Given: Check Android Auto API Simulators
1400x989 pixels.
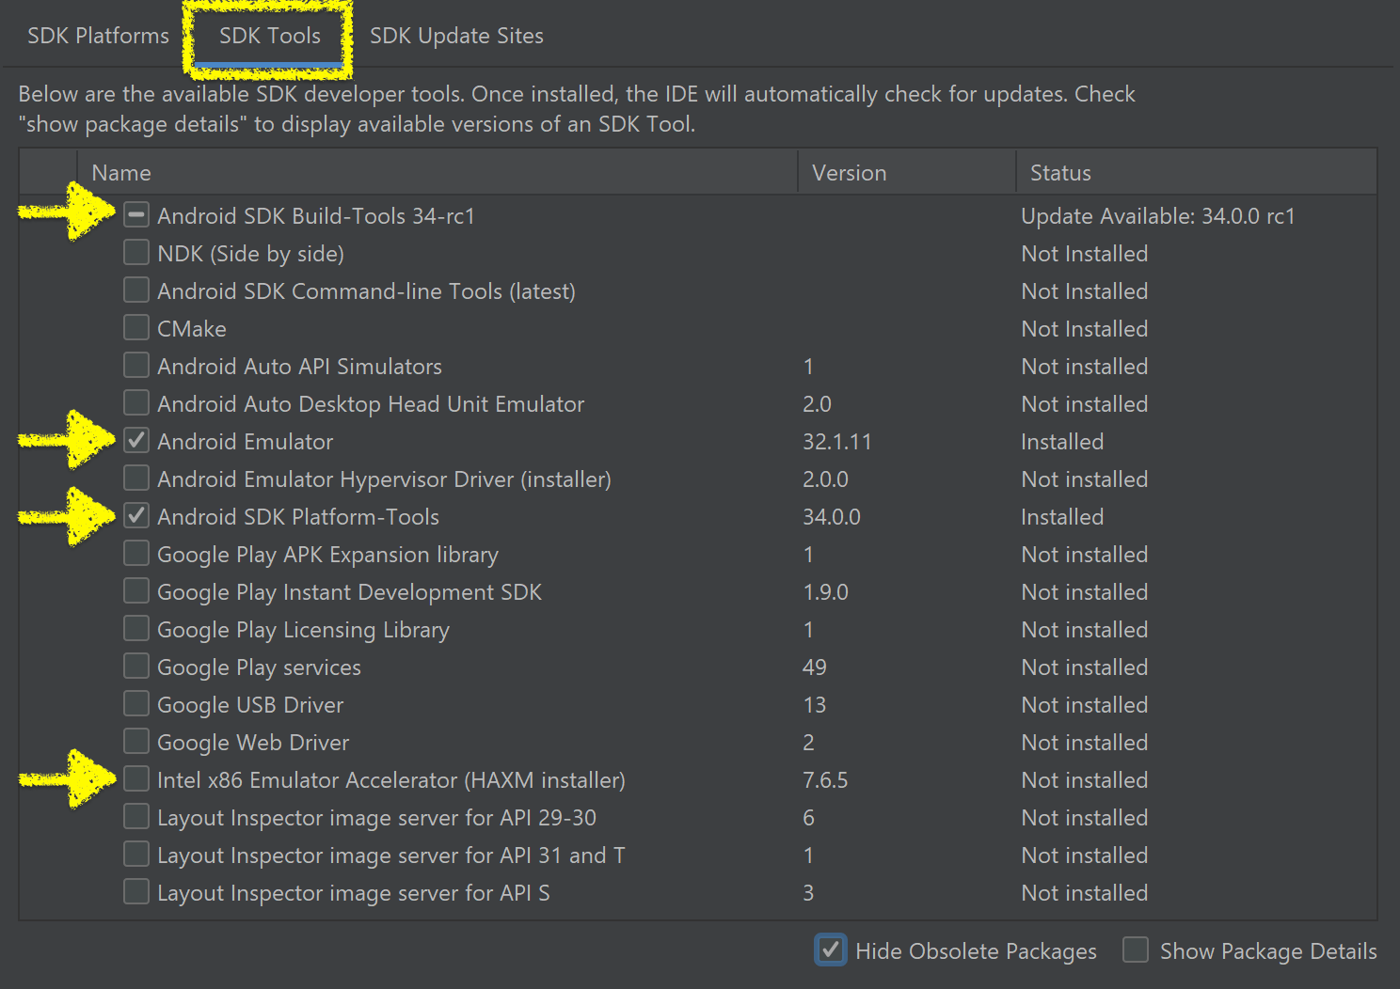Looking at the screenshot, I should [136, 366].
